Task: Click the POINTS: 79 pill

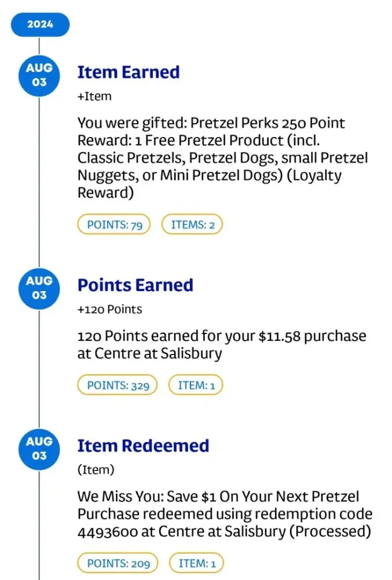Action: (x=114, y=225)
